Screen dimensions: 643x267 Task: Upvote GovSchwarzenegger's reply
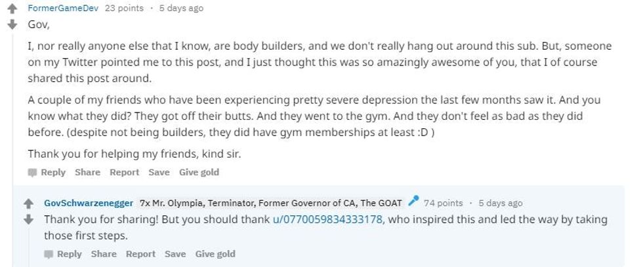click(28, 203)
